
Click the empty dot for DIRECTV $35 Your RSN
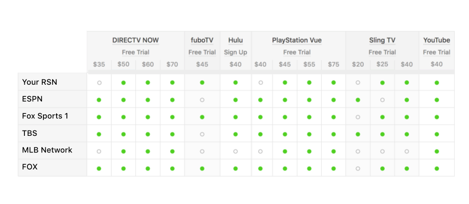point(99,83)
